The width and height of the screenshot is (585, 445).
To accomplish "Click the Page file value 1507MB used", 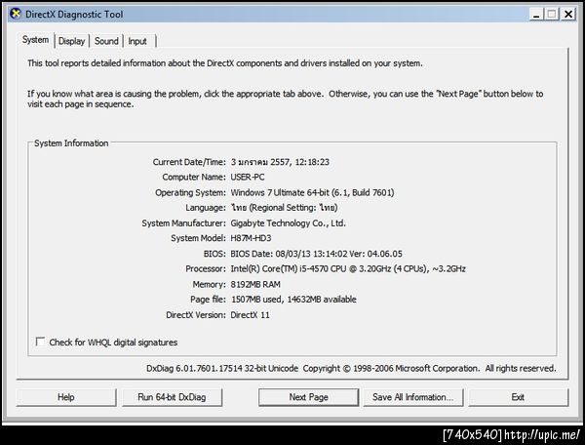I will coord(293,300).
